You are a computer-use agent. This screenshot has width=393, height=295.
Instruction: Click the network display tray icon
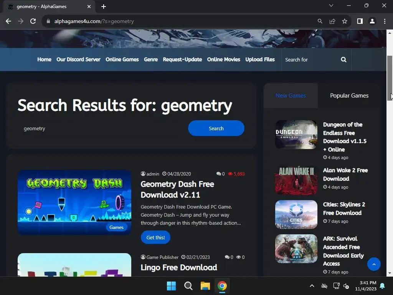[x=336, y=286]
